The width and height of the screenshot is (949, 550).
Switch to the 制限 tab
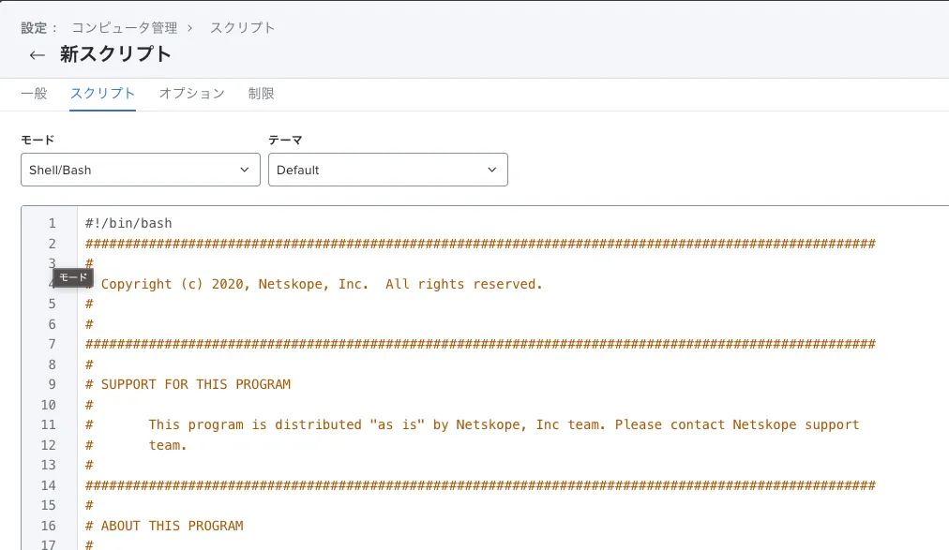[x=261, y=94]
